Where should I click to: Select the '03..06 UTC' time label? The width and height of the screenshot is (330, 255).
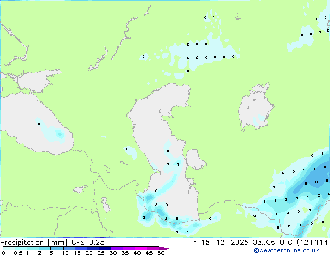tap(273, 243)
